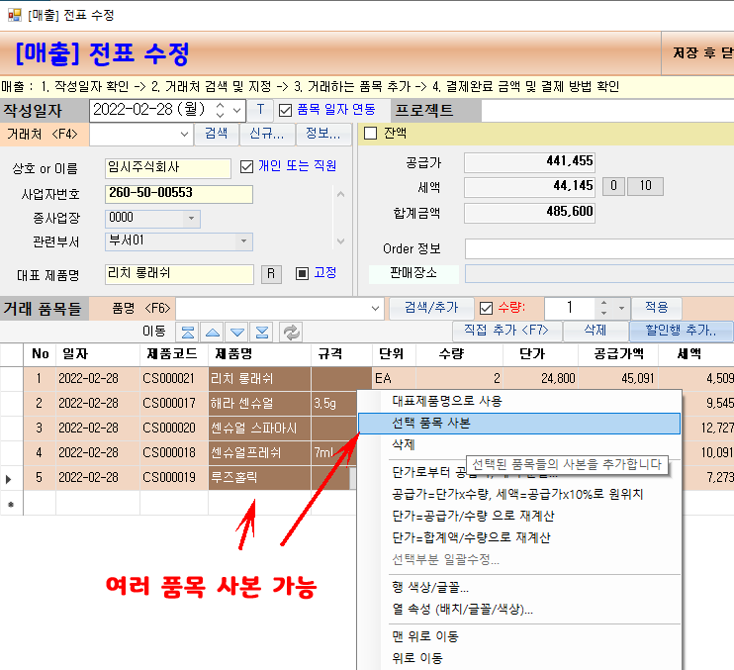Click the 상호 or 이름 input field

pos(167,168)
